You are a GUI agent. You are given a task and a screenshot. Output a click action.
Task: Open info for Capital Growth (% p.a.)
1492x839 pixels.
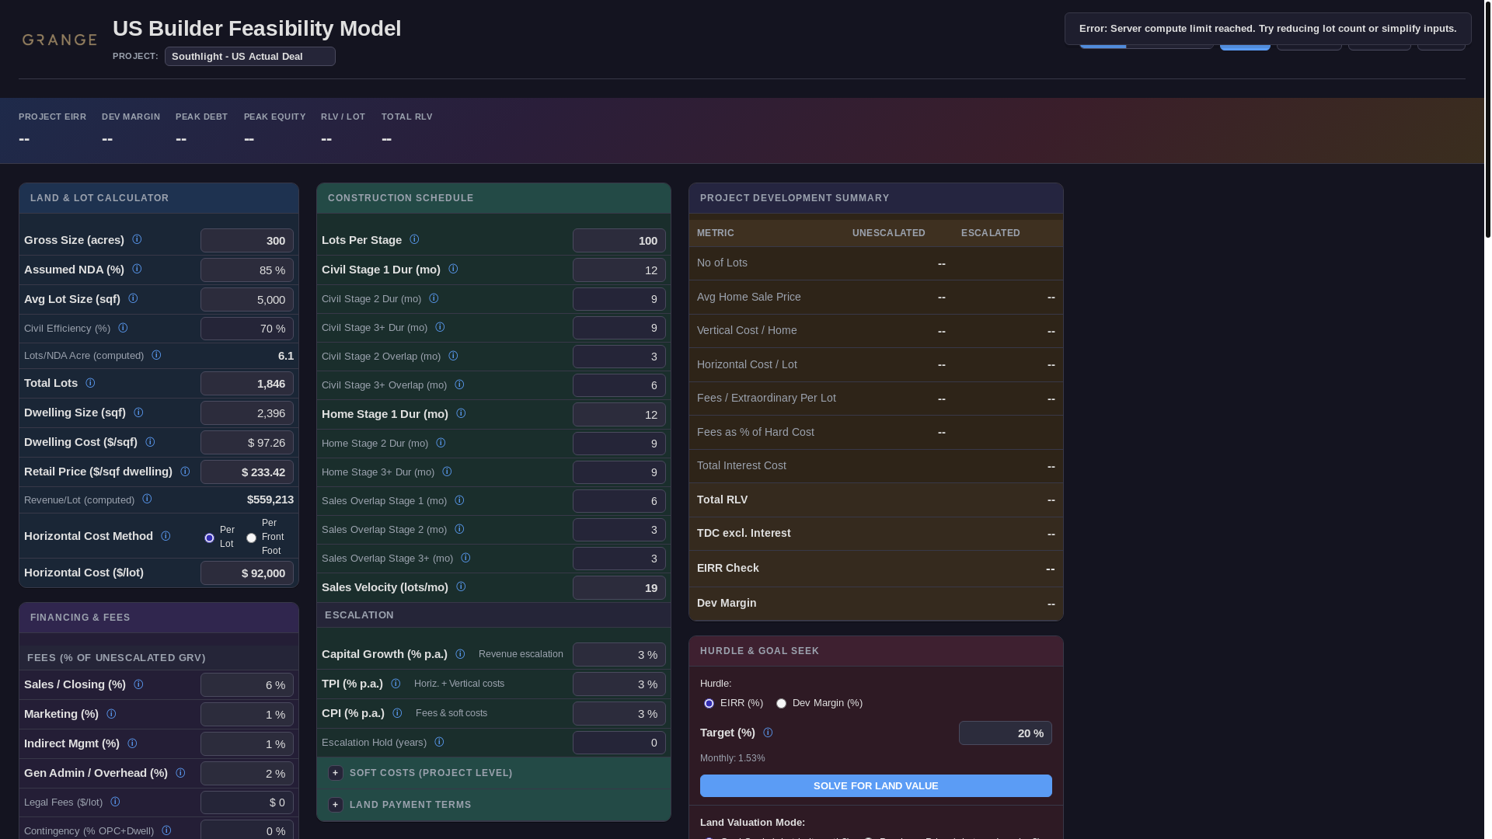(460, 654)
